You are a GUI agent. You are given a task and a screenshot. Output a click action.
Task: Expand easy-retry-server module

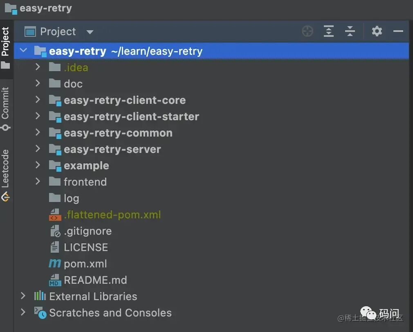pyautogui.click(x=38, y=149)
